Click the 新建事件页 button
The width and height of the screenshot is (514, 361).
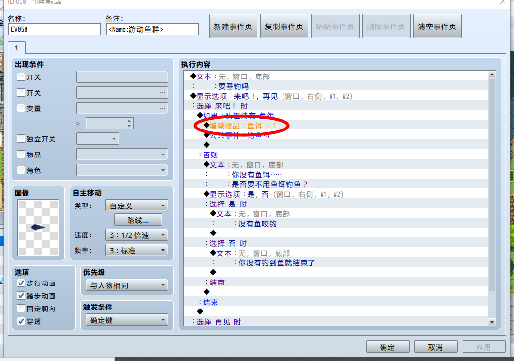click(233, 26)
